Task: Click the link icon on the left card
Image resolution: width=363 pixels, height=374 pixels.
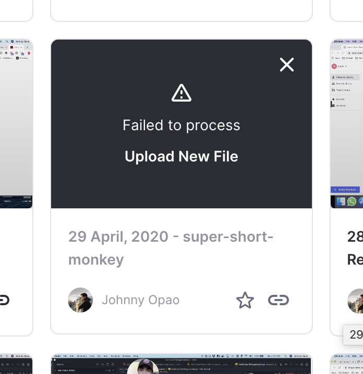Action: pyautogui.click(x=4, y=300)
